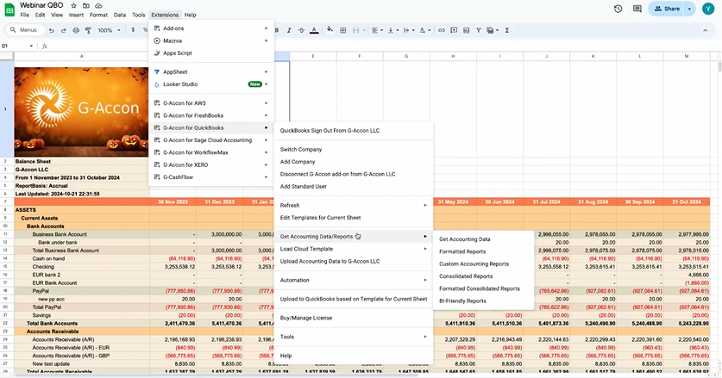Select Formatted Reports
The image size is (722, 378).
(x=483, y=251)
